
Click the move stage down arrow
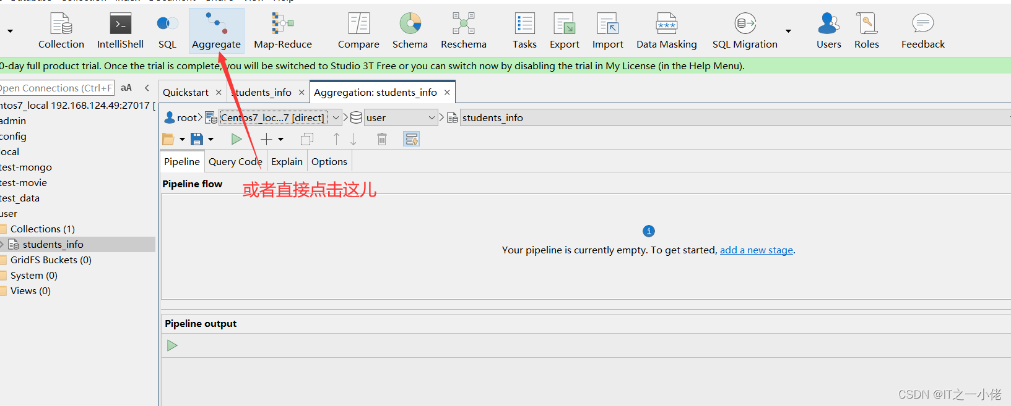(x=354, y=139)
